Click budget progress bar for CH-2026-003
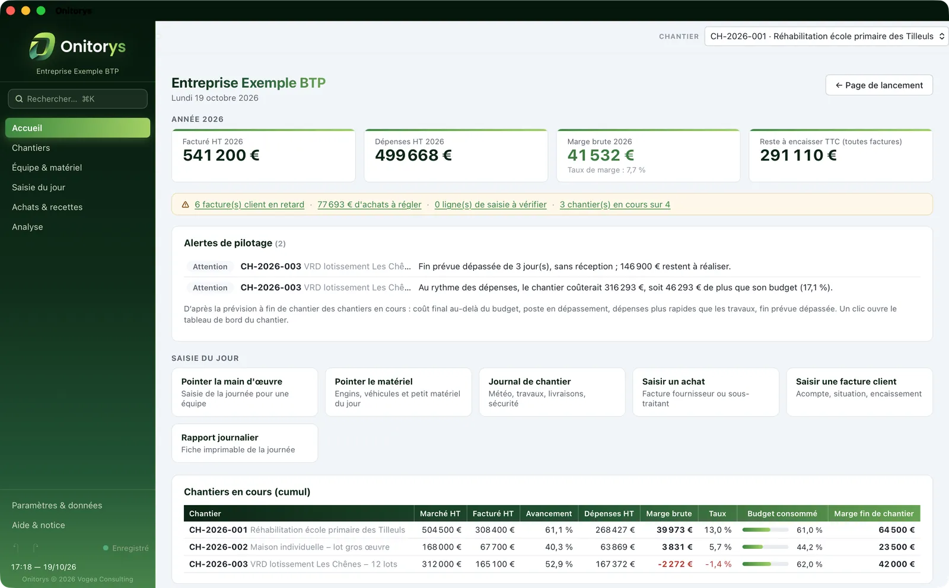The width and height of the screenshot is (949, 588). point(765,564)
